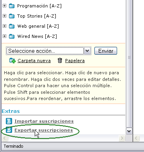Click the trash can icon
This screenshot has width=144, height=152.
60,61
